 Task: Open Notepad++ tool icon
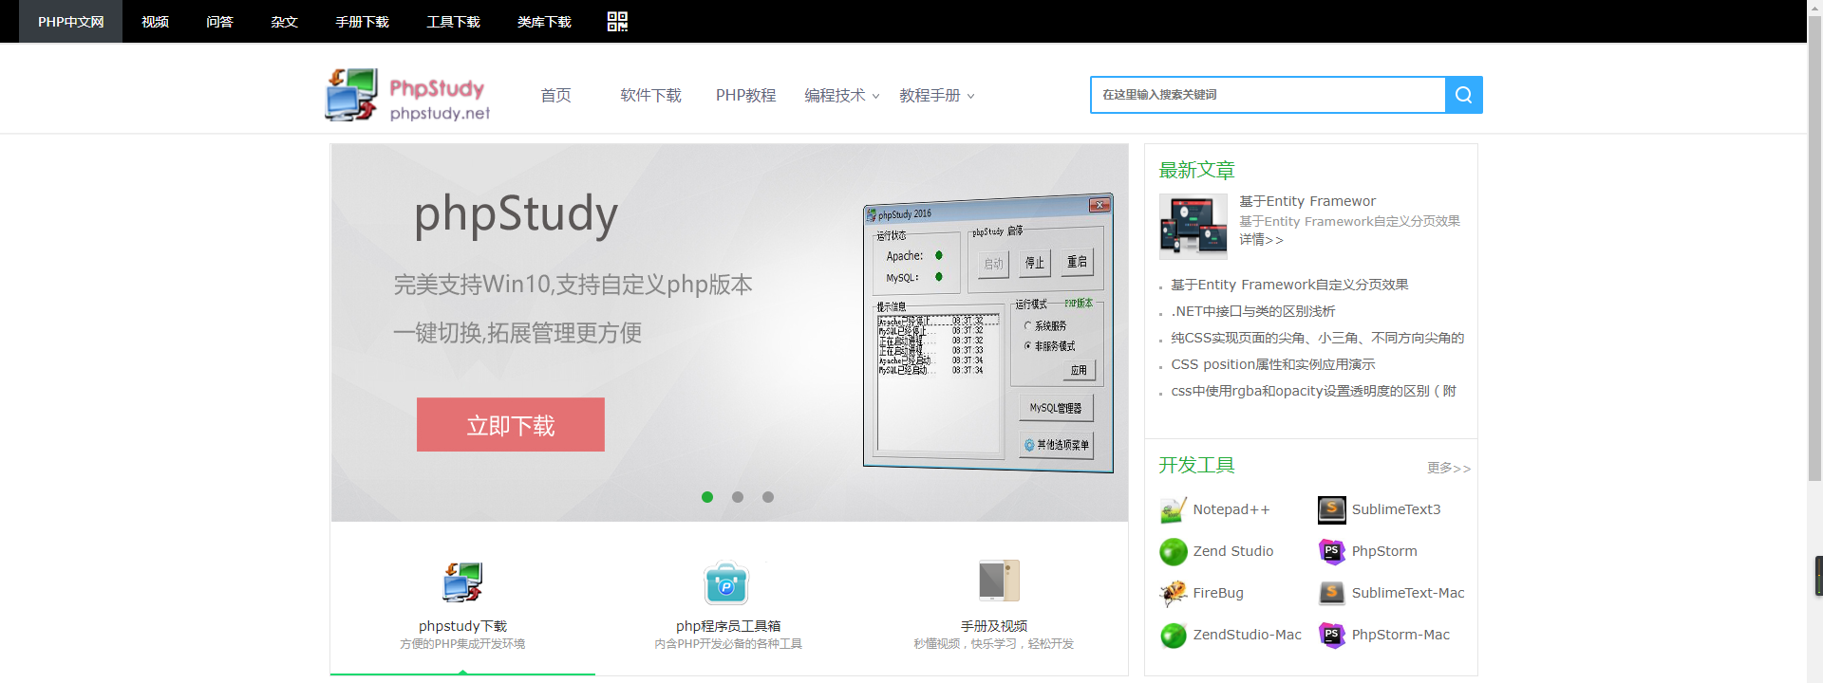tap(1174, 510)
